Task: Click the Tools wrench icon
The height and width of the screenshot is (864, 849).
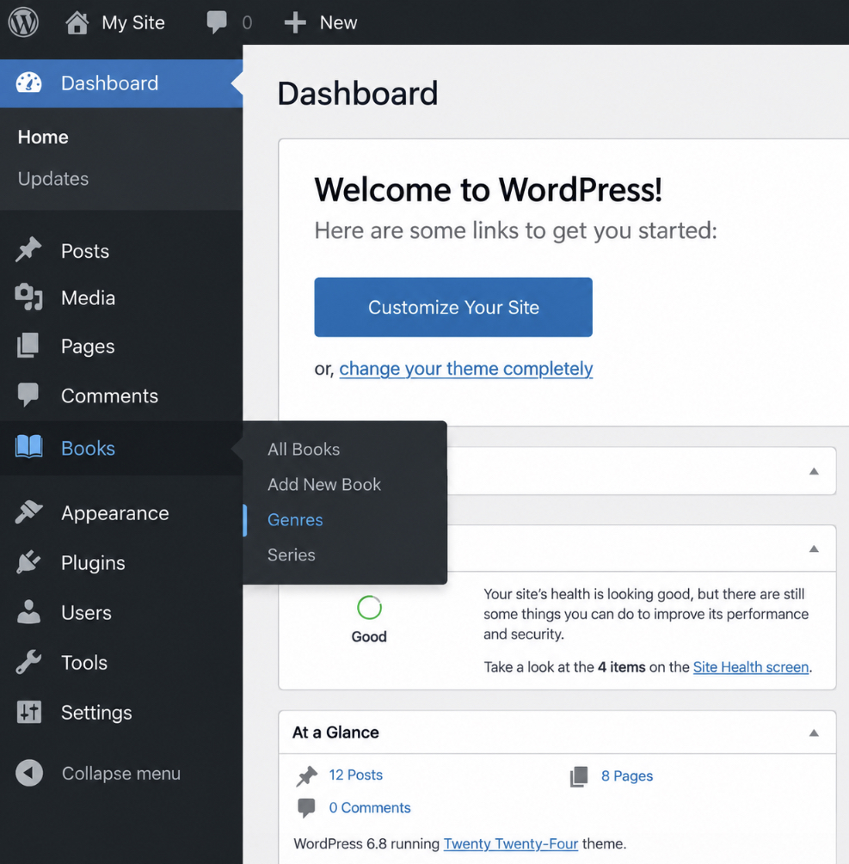Action: tap(28, 662)
